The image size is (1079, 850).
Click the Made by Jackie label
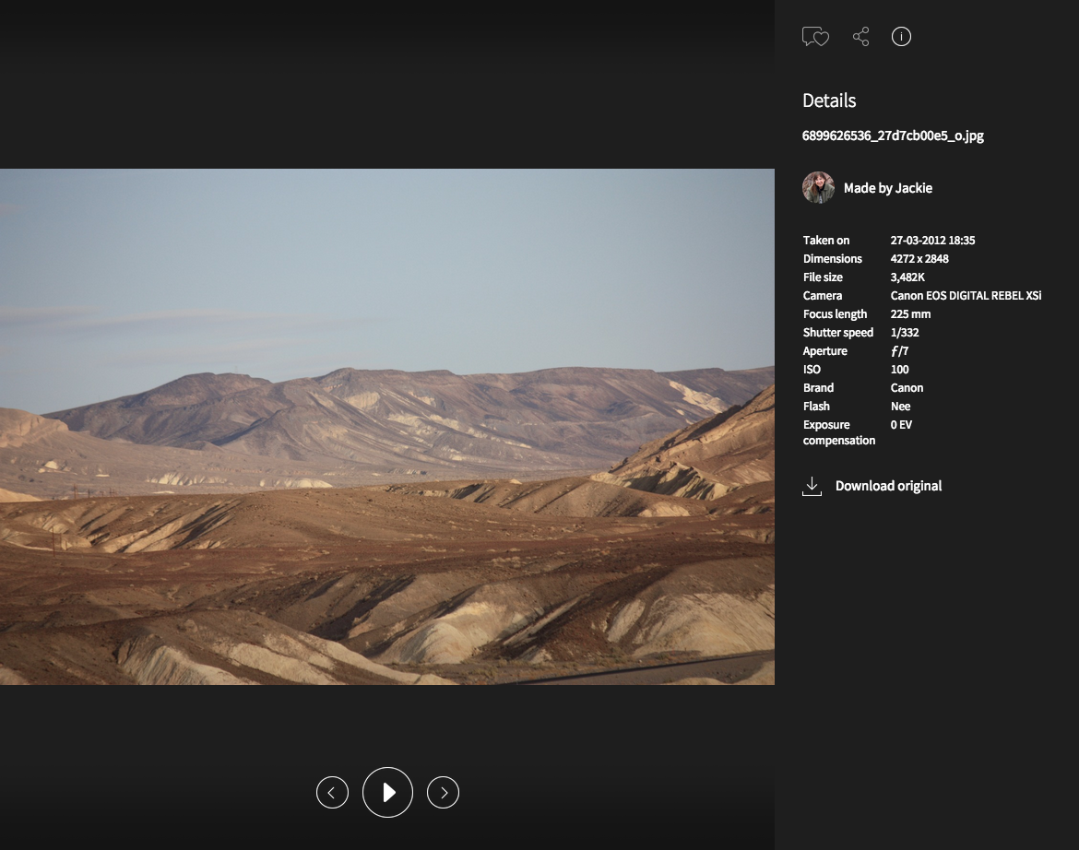(888, 188)
